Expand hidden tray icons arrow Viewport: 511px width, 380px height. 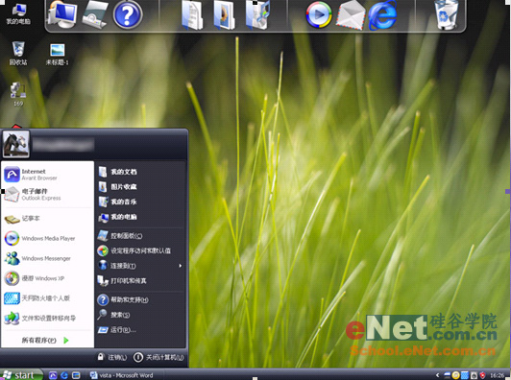437,375
